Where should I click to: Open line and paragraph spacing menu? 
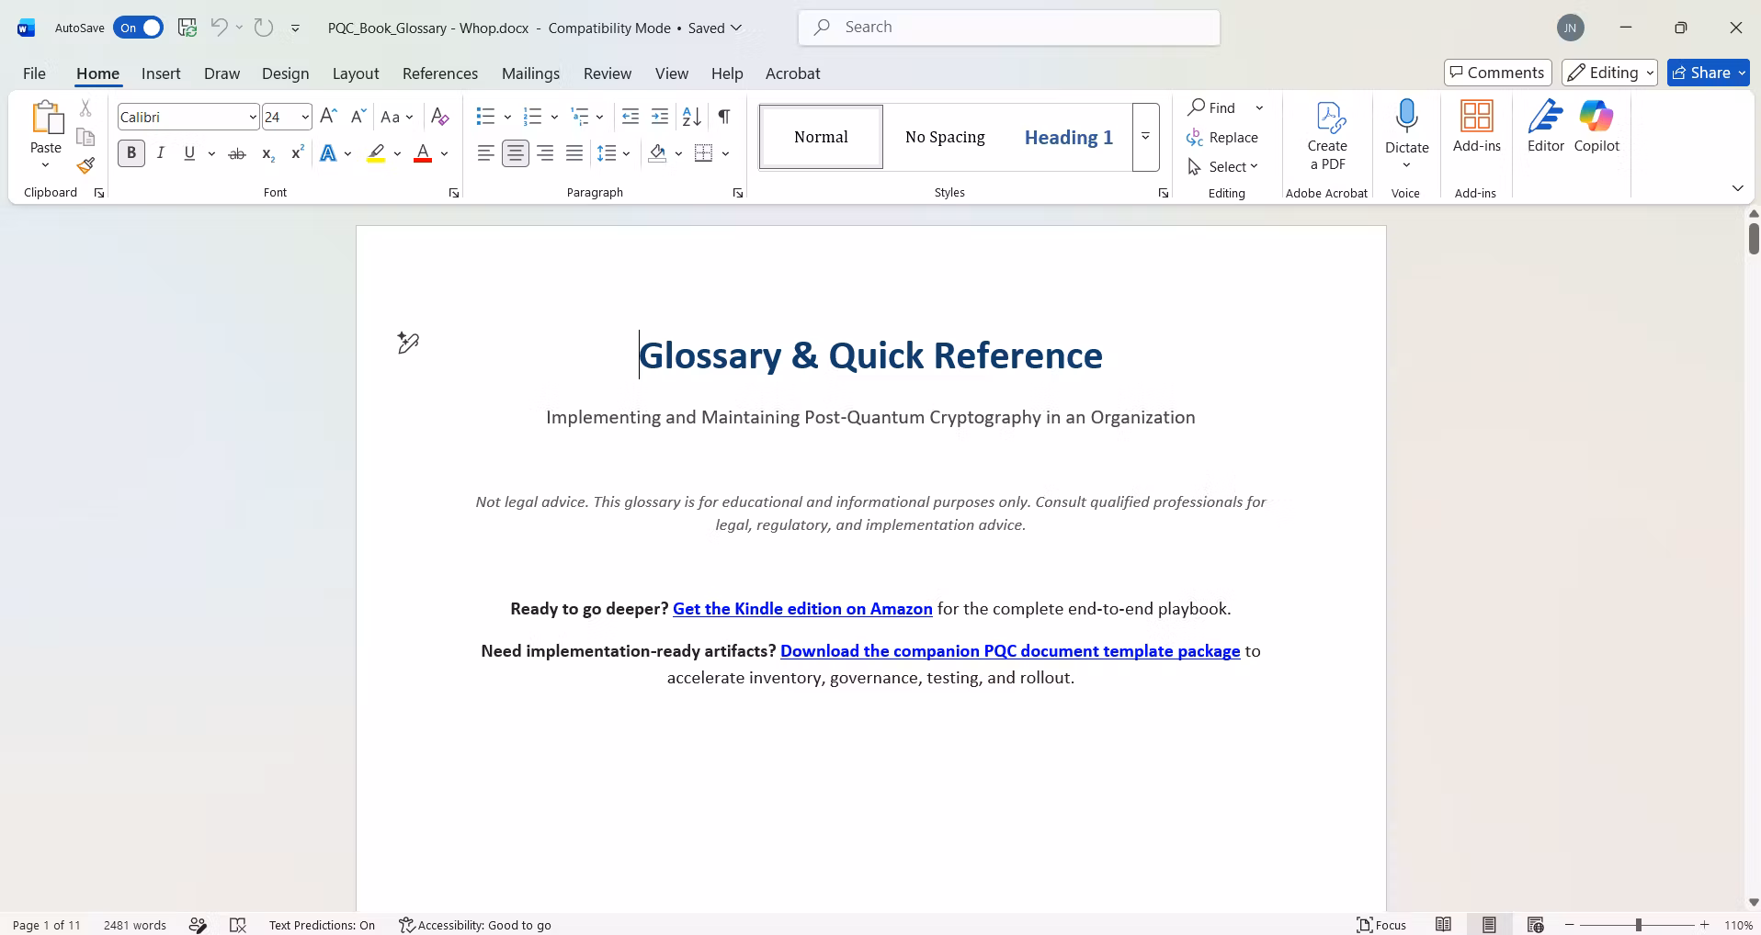point(613,153)
